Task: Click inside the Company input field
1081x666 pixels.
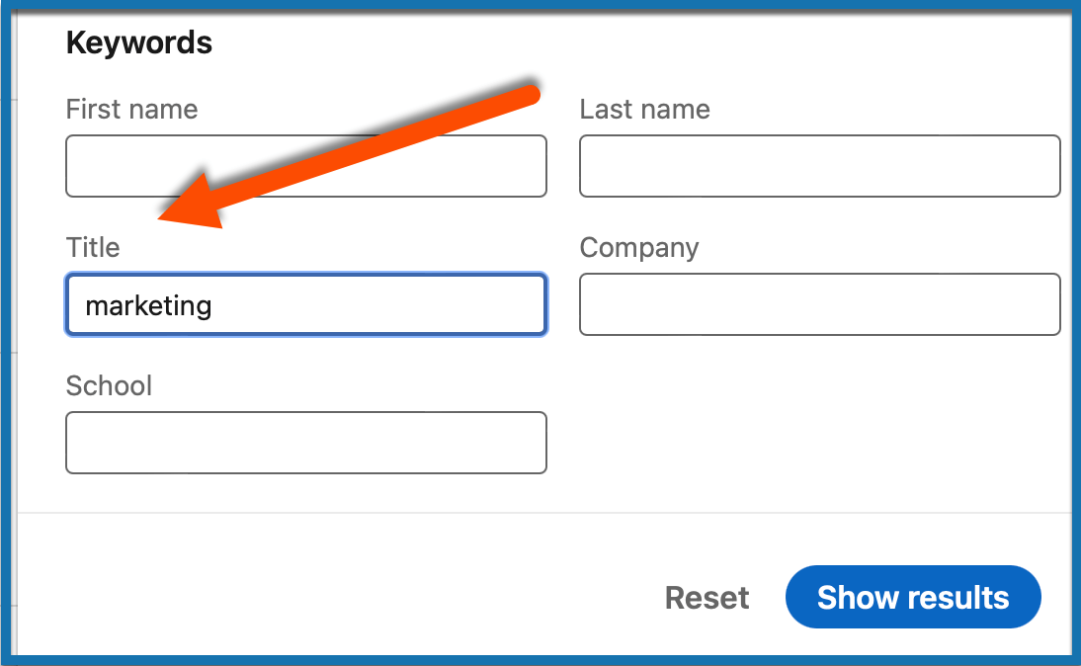Action: [818, 304]
